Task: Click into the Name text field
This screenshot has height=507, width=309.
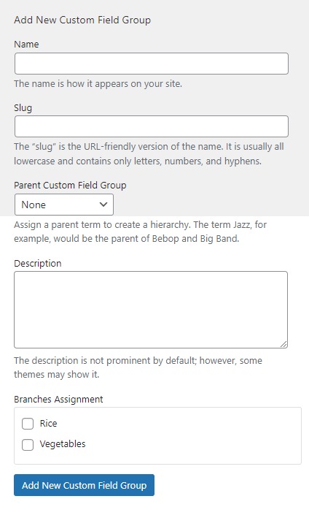Action: click(x=152, y=64)
